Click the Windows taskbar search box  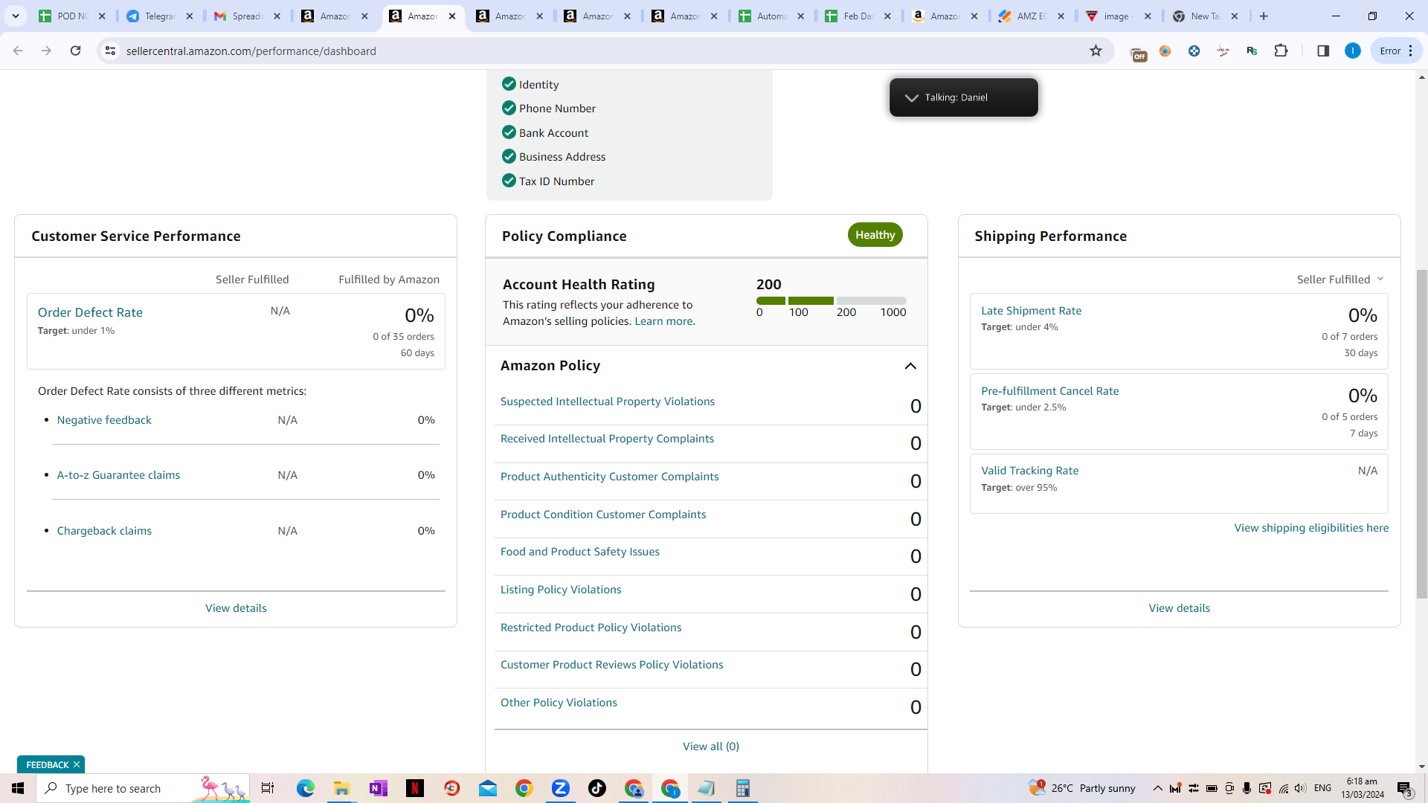143,788
